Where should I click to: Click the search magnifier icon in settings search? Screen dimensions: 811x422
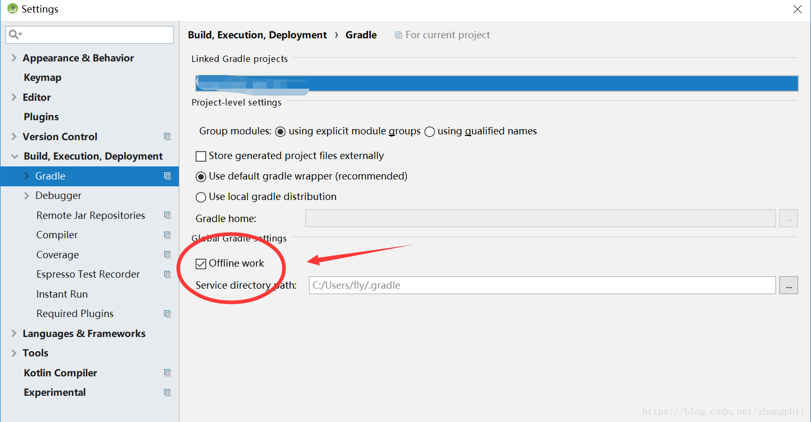click(x=15, y=35)
